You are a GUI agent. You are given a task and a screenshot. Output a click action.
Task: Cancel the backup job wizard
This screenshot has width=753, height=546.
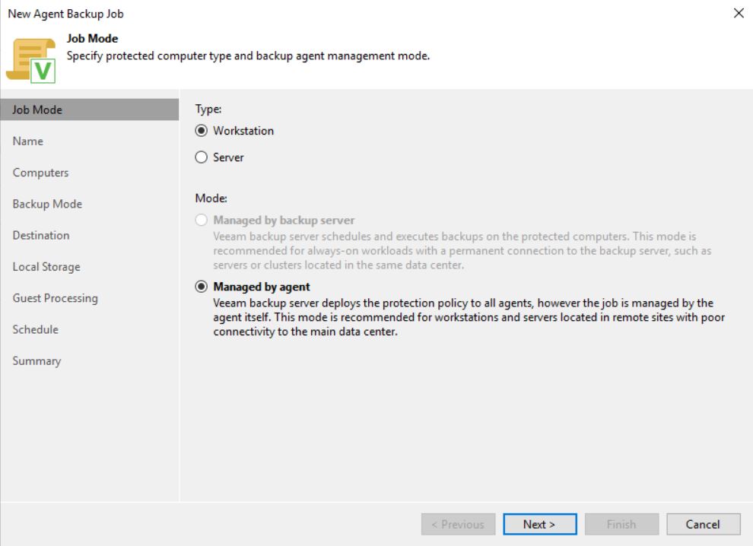(703, 525)
